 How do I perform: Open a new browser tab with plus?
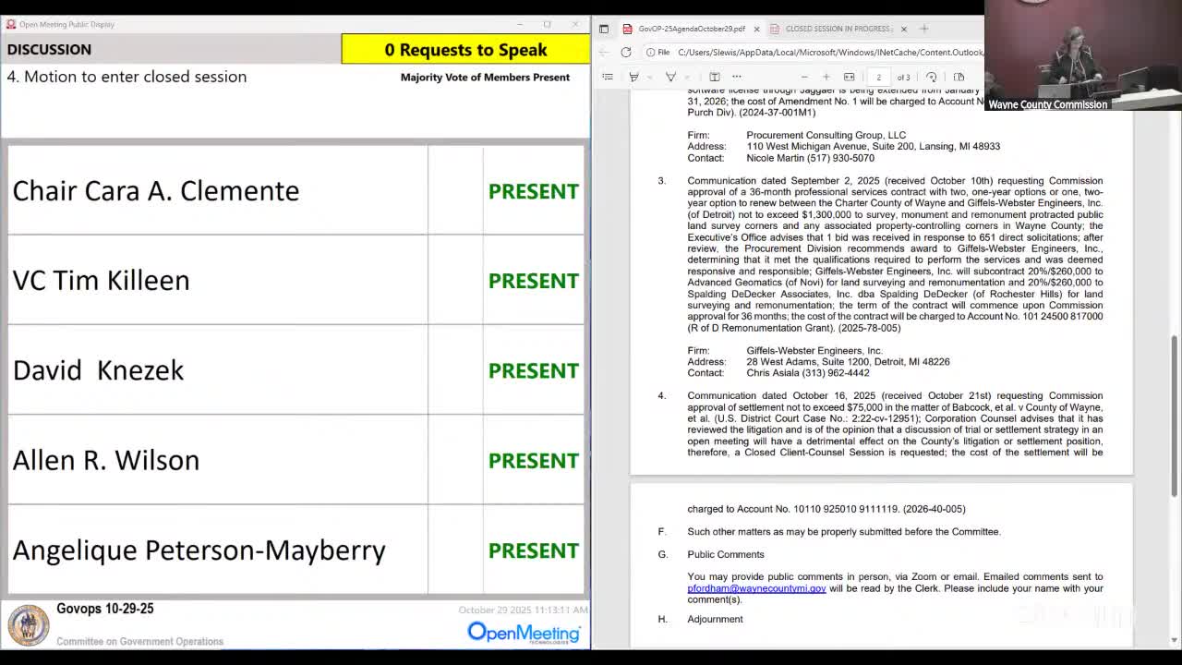coord(924,29)
